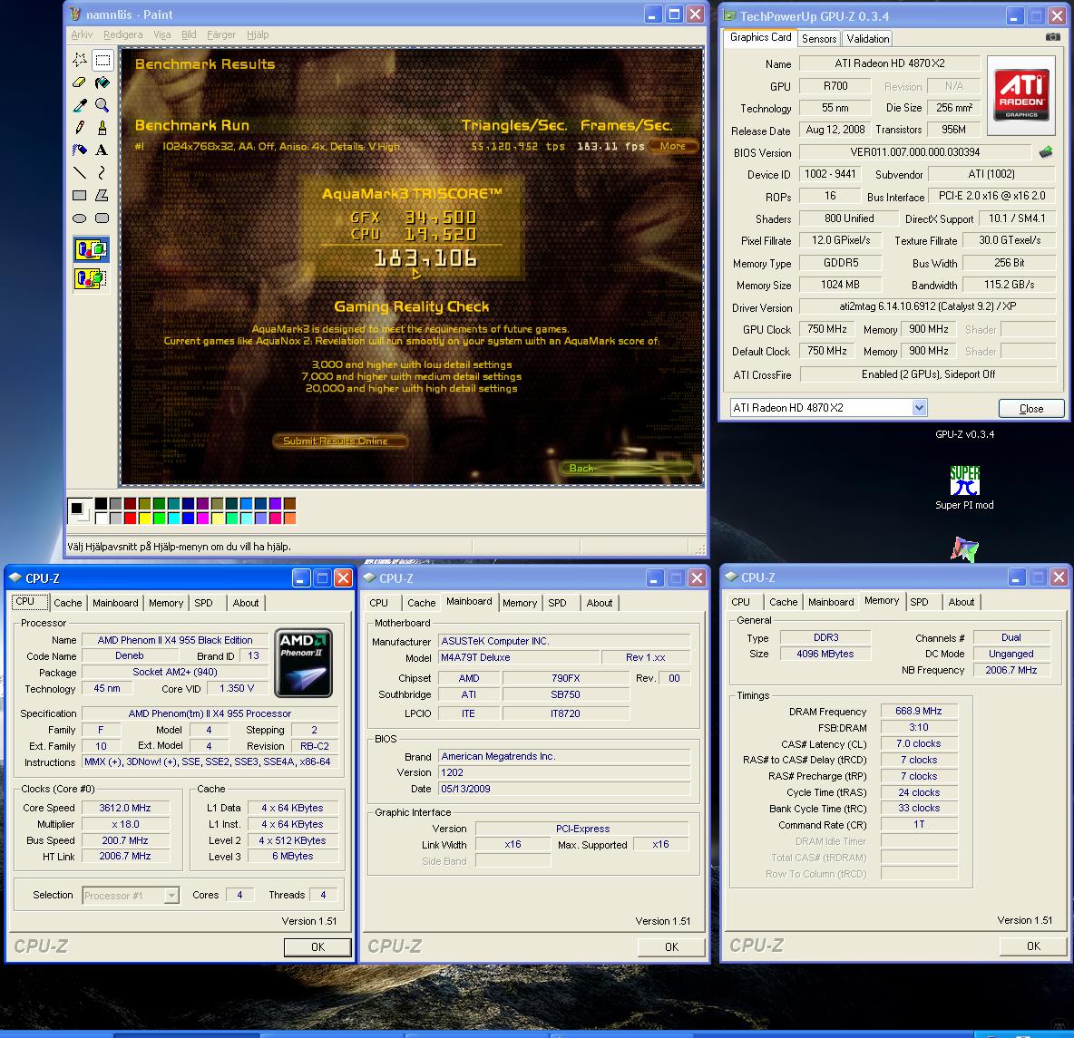Click the motherboard Model field M4A79T Deluxe
The height and width of the screenshot is (1038, 1074).
point(519,657)
